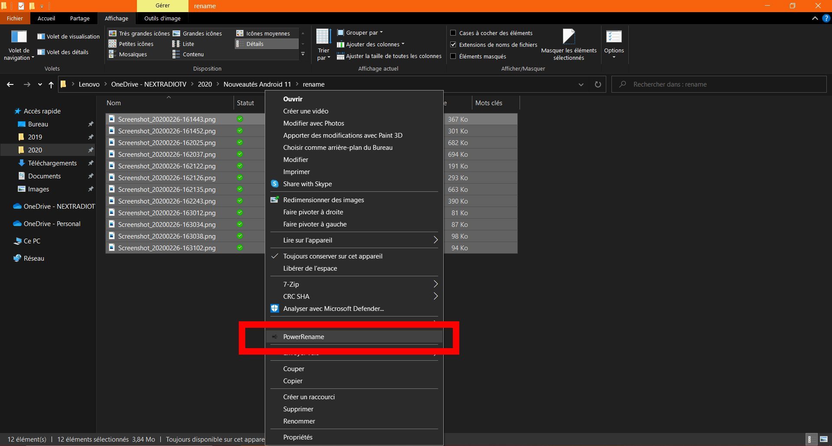Screen dimensions: 832x446
Task: Open recent locations dropdown arrow
Action: (40, 84)
